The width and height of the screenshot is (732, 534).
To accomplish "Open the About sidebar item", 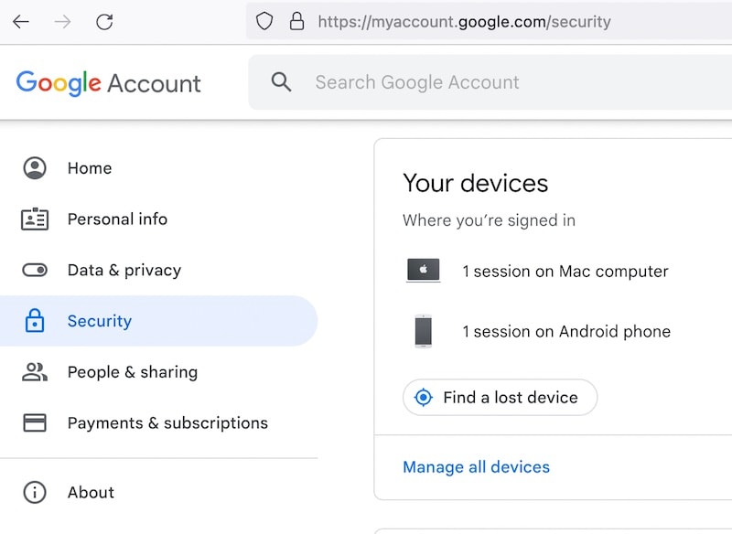I will [x=91, y=492].
